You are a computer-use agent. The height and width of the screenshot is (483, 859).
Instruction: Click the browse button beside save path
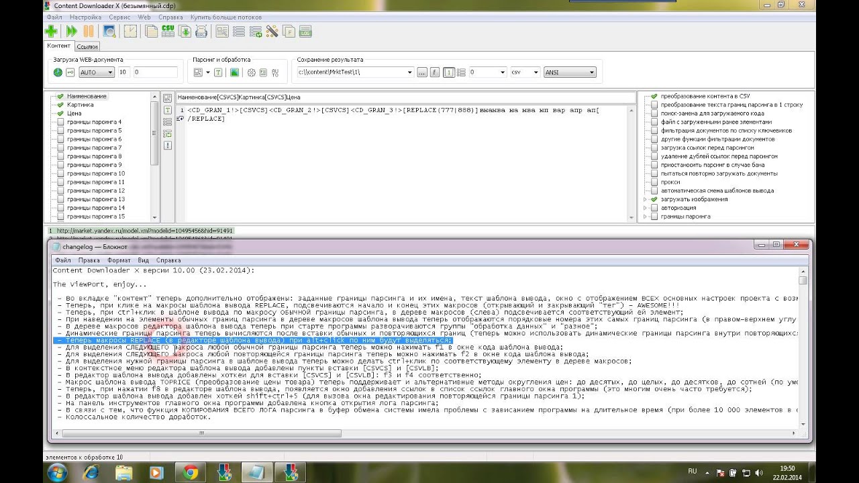pyautogui.click(x=422, y=72)
